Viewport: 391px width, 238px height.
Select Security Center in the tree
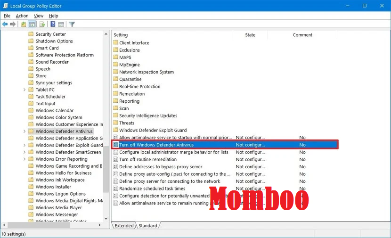[x=50, y=34]
